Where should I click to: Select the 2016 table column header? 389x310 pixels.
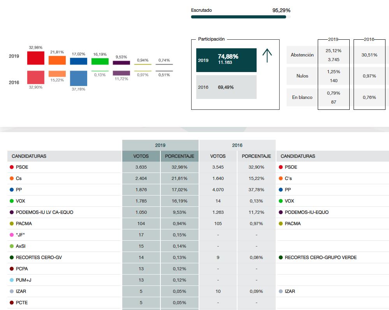[237, 145]
